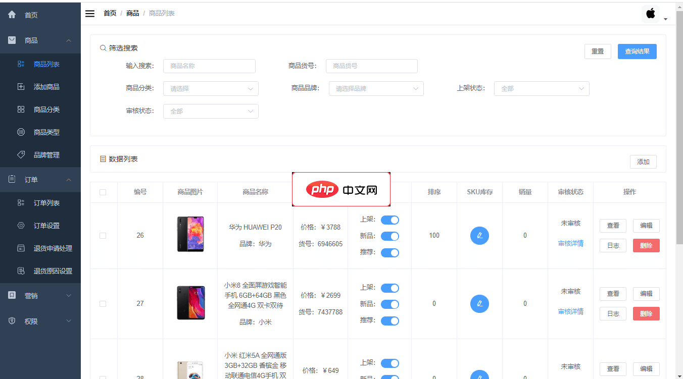
Task: Expand the 营销 menu in sidebar
Action: [30, 295]
